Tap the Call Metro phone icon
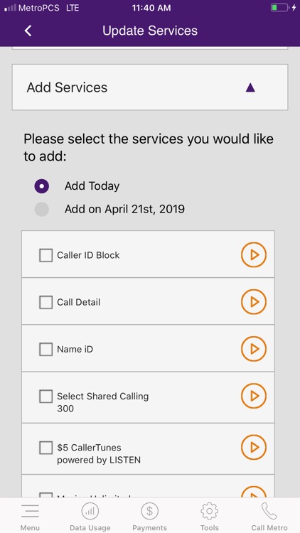Image resolution: width=300 pixels, height=533 pixels. 269,510
